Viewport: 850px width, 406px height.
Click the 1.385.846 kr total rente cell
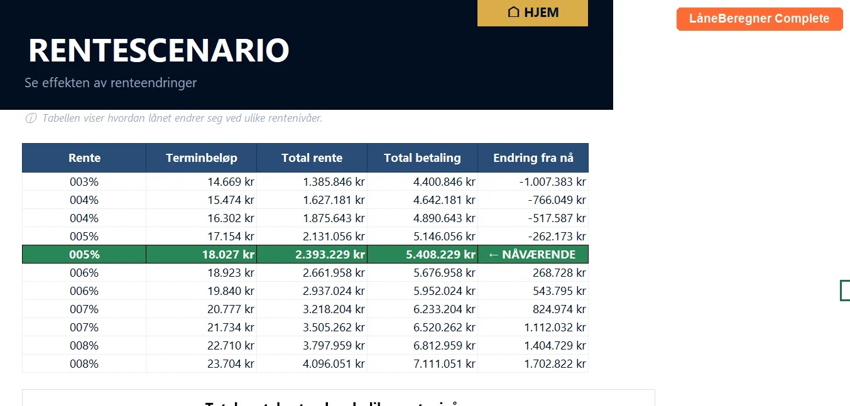(x=312, y=182)
